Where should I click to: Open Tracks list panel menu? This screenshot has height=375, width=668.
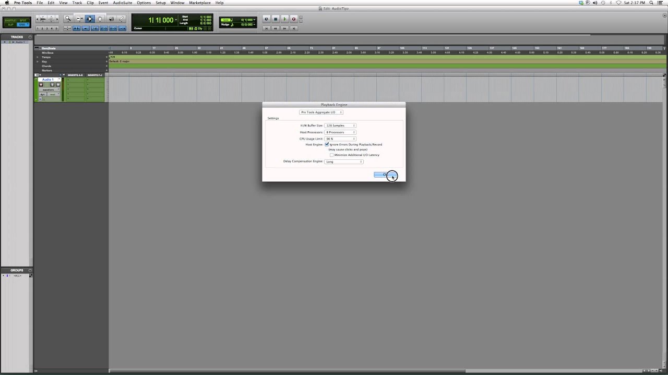coord(30,37)
